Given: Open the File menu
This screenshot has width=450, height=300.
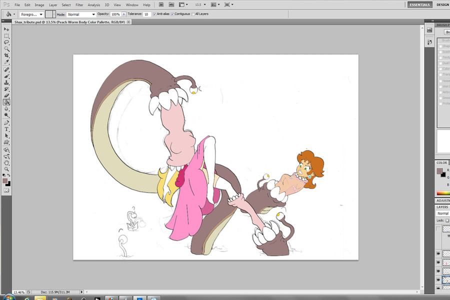Looking at the screenshot, I should coord(17,5).
